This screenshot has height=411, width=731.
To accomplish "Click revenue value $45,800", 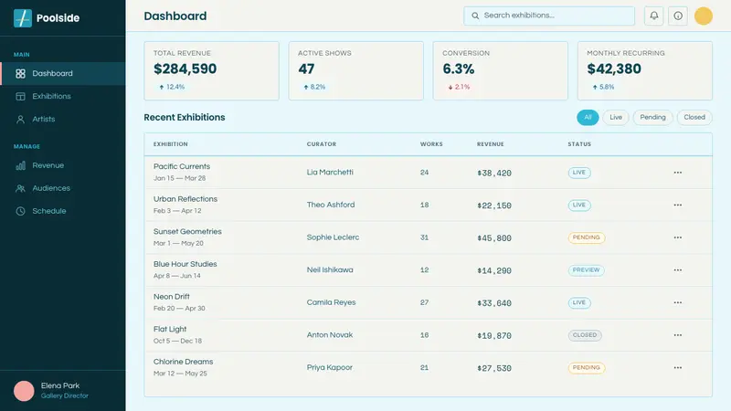I will coord(494,238).
